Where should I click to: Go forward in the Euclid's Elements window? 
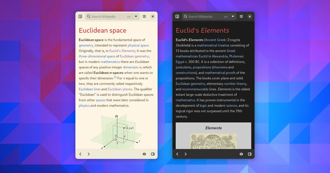click(x=186, y=154)
